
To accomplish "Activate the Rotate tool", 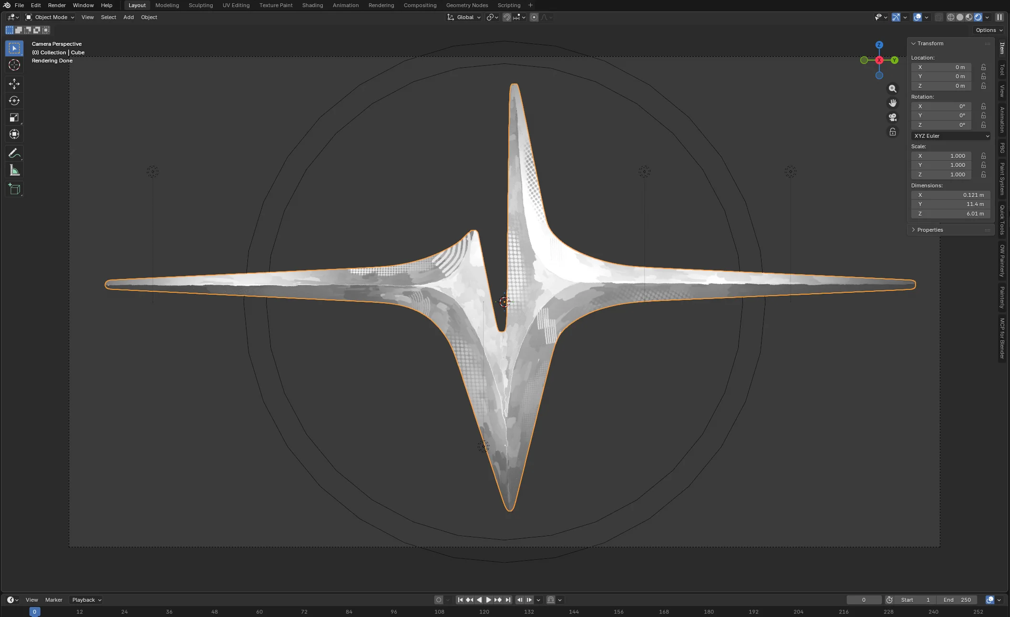I will pos(14,101).
